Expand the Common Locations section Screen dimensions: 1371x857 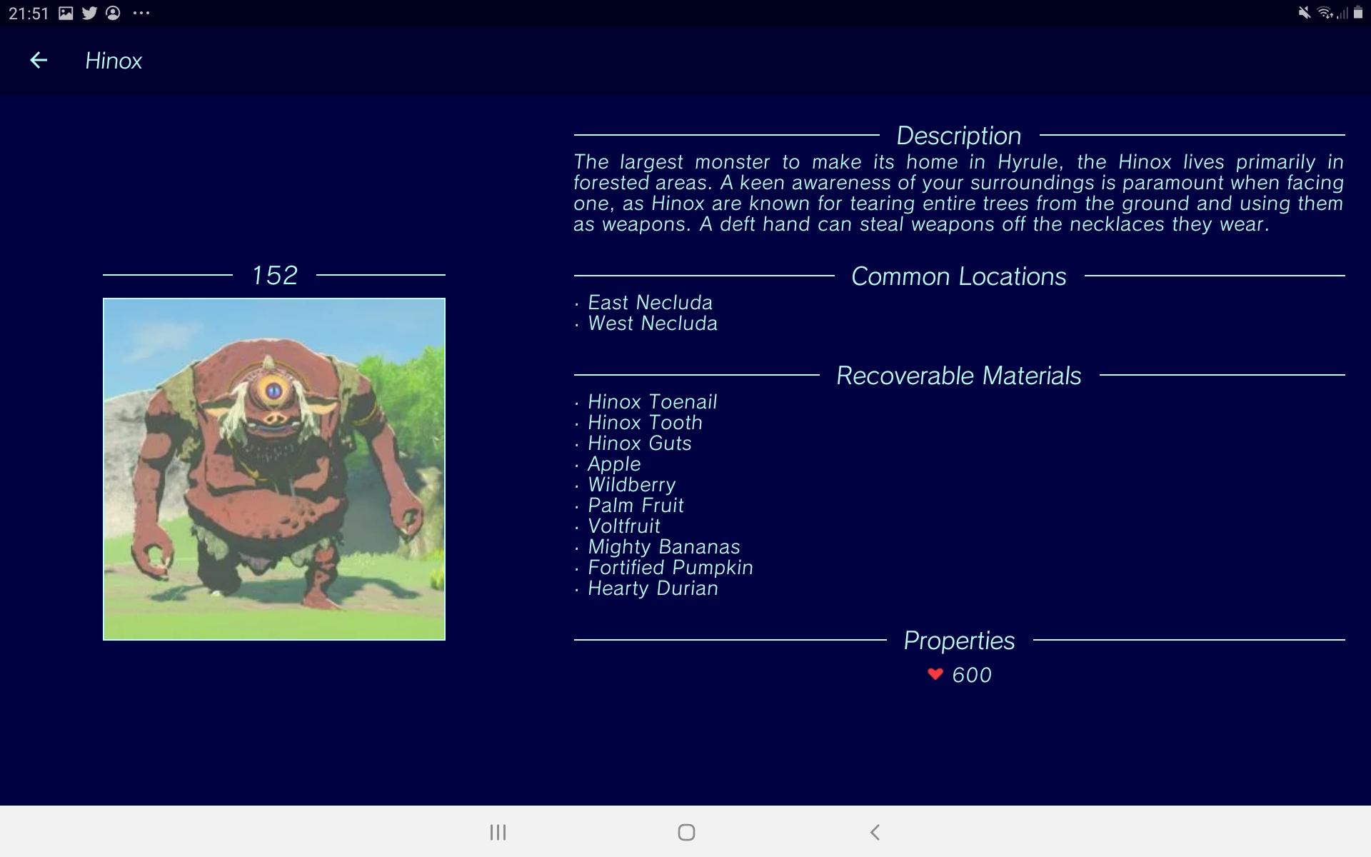click(958, 276)
